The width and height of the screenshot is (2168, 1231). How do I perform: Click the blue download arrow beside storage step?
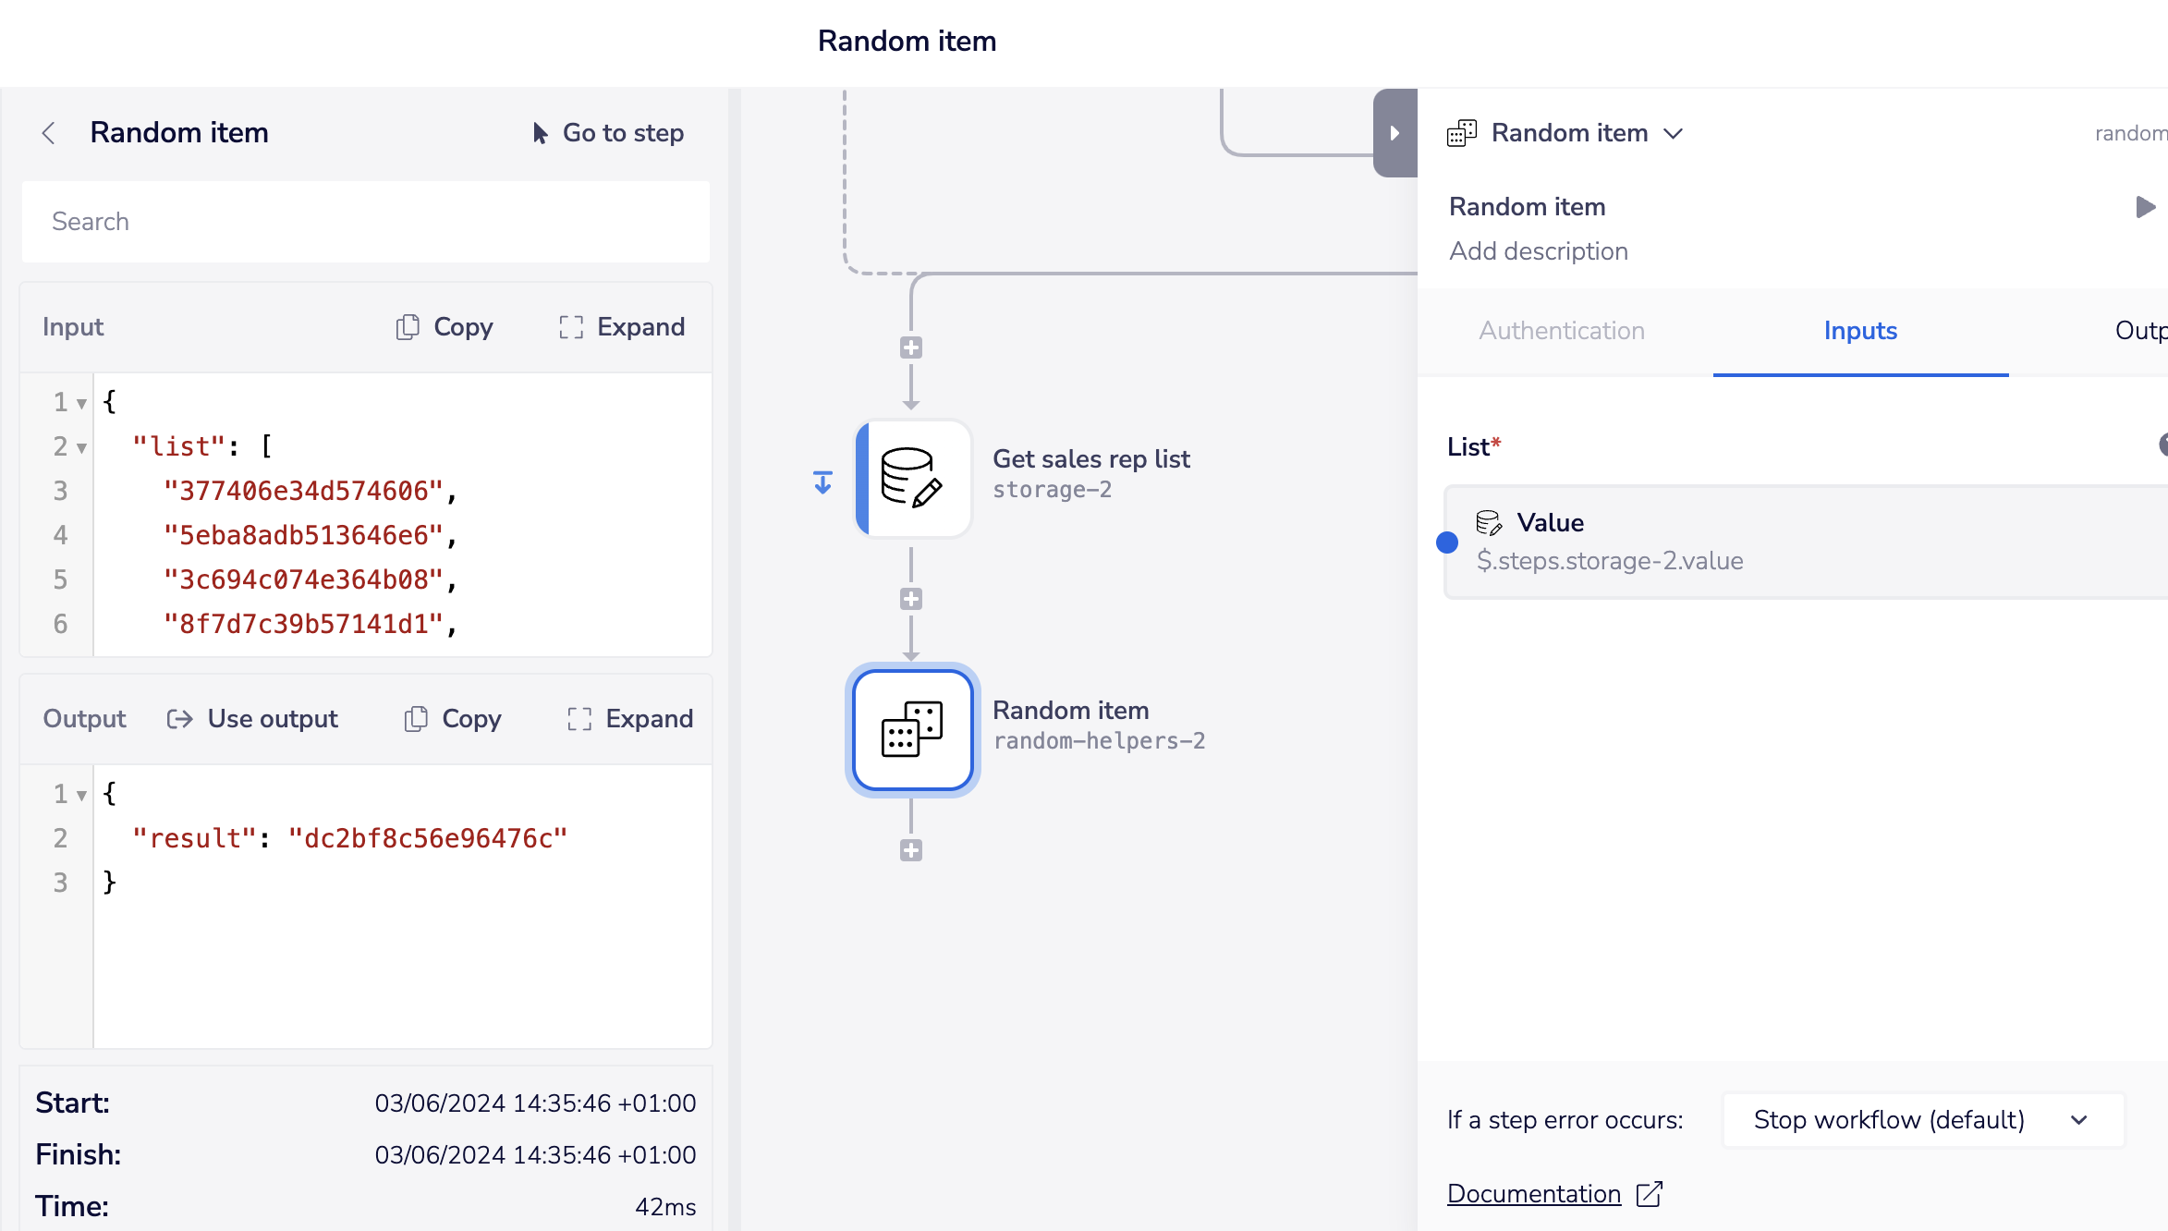pyautogui.click(x=822, y=481)
